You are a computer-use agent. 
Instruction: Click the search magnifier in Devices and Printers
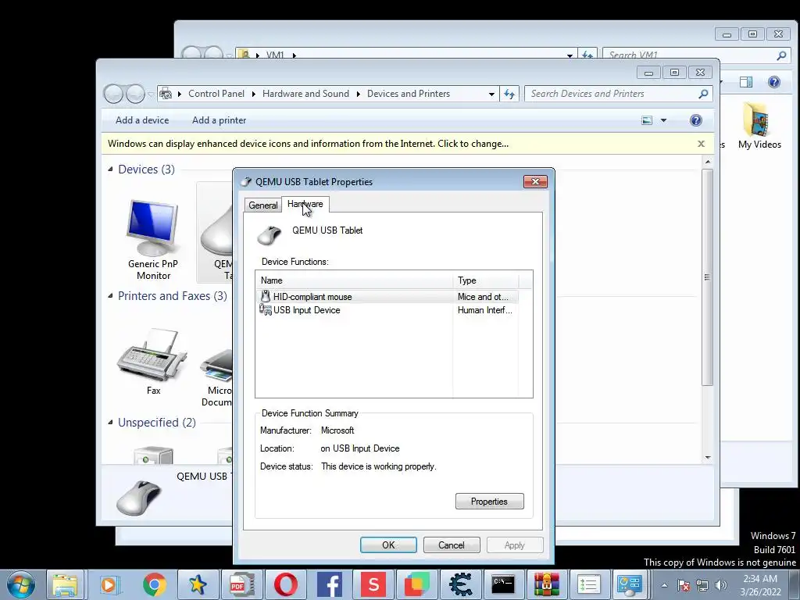(x=703, y=94)
